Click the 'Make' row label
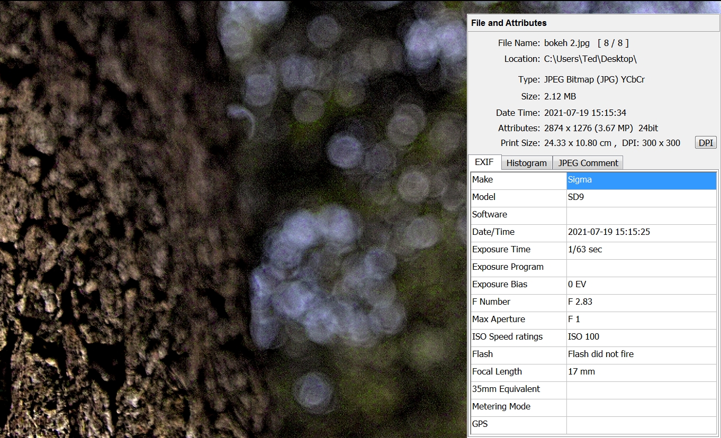The image size is (721, 438). click(x=519, y=180)
